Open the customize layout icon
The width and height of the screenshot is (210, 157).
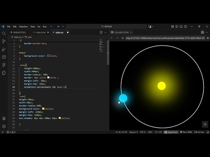click(x=172, y=27)
